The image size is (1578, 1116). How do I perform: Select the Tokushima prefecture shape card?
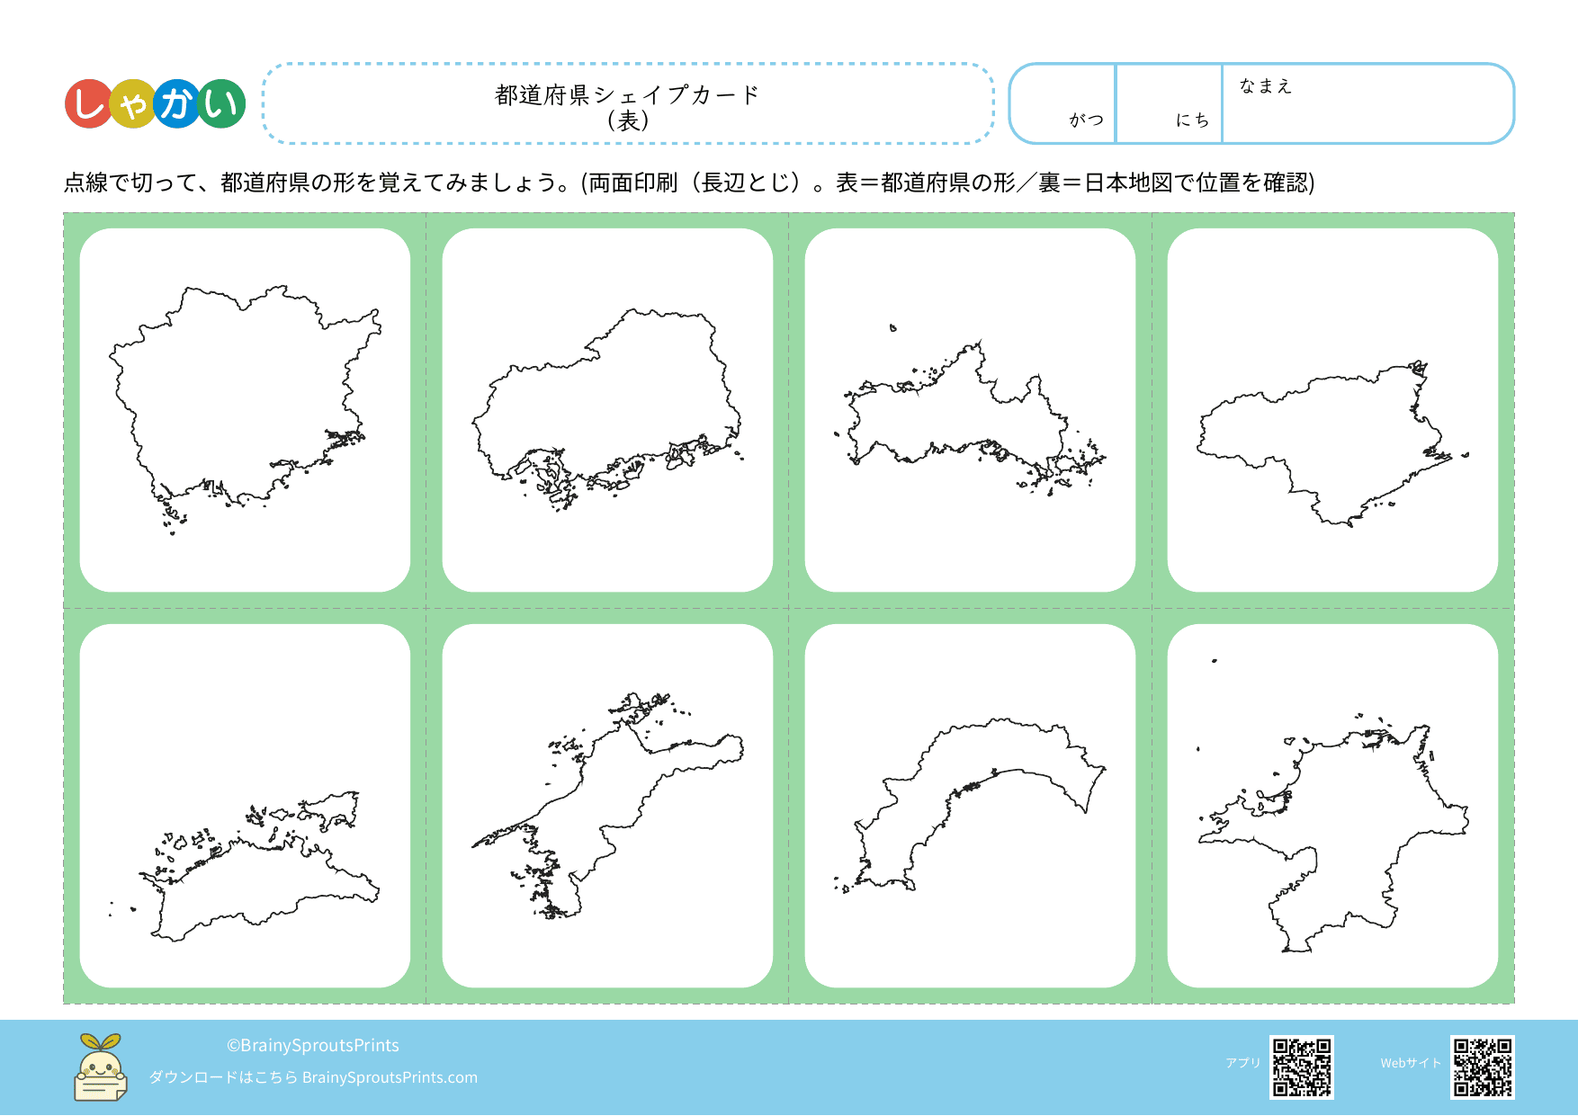pos(1332,410)
